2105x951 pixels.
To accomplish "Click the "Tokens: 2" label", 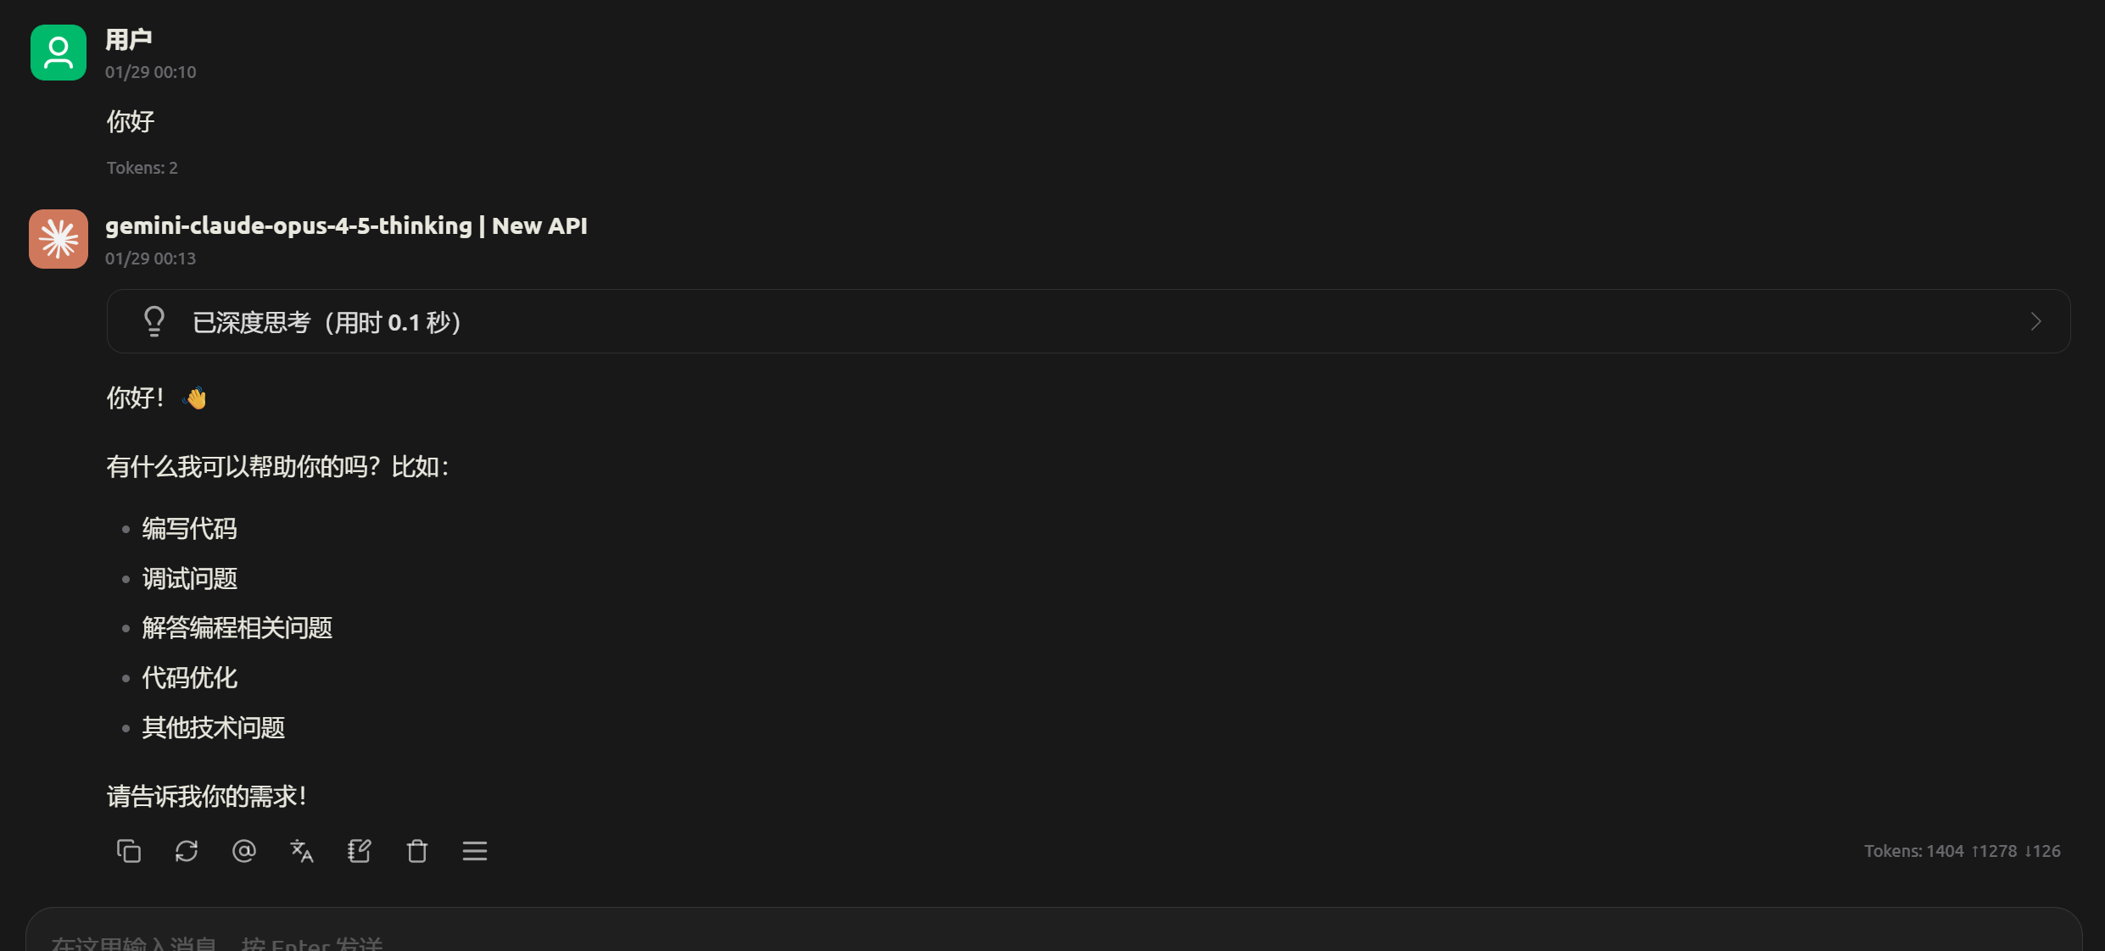I will point(142,168).
